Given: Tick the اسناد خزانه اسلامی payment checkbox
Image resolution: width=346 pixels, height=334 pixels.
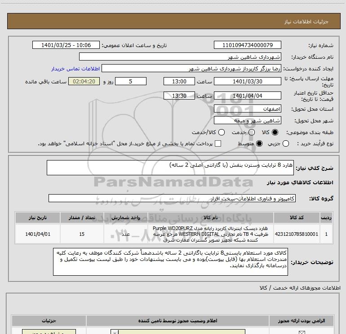Looking at the screenshot, I should 218,143.
